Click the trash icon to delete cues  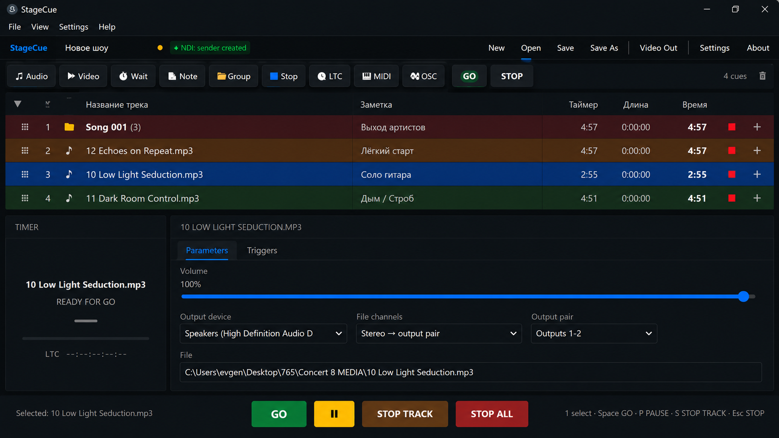tap(763, 76)
